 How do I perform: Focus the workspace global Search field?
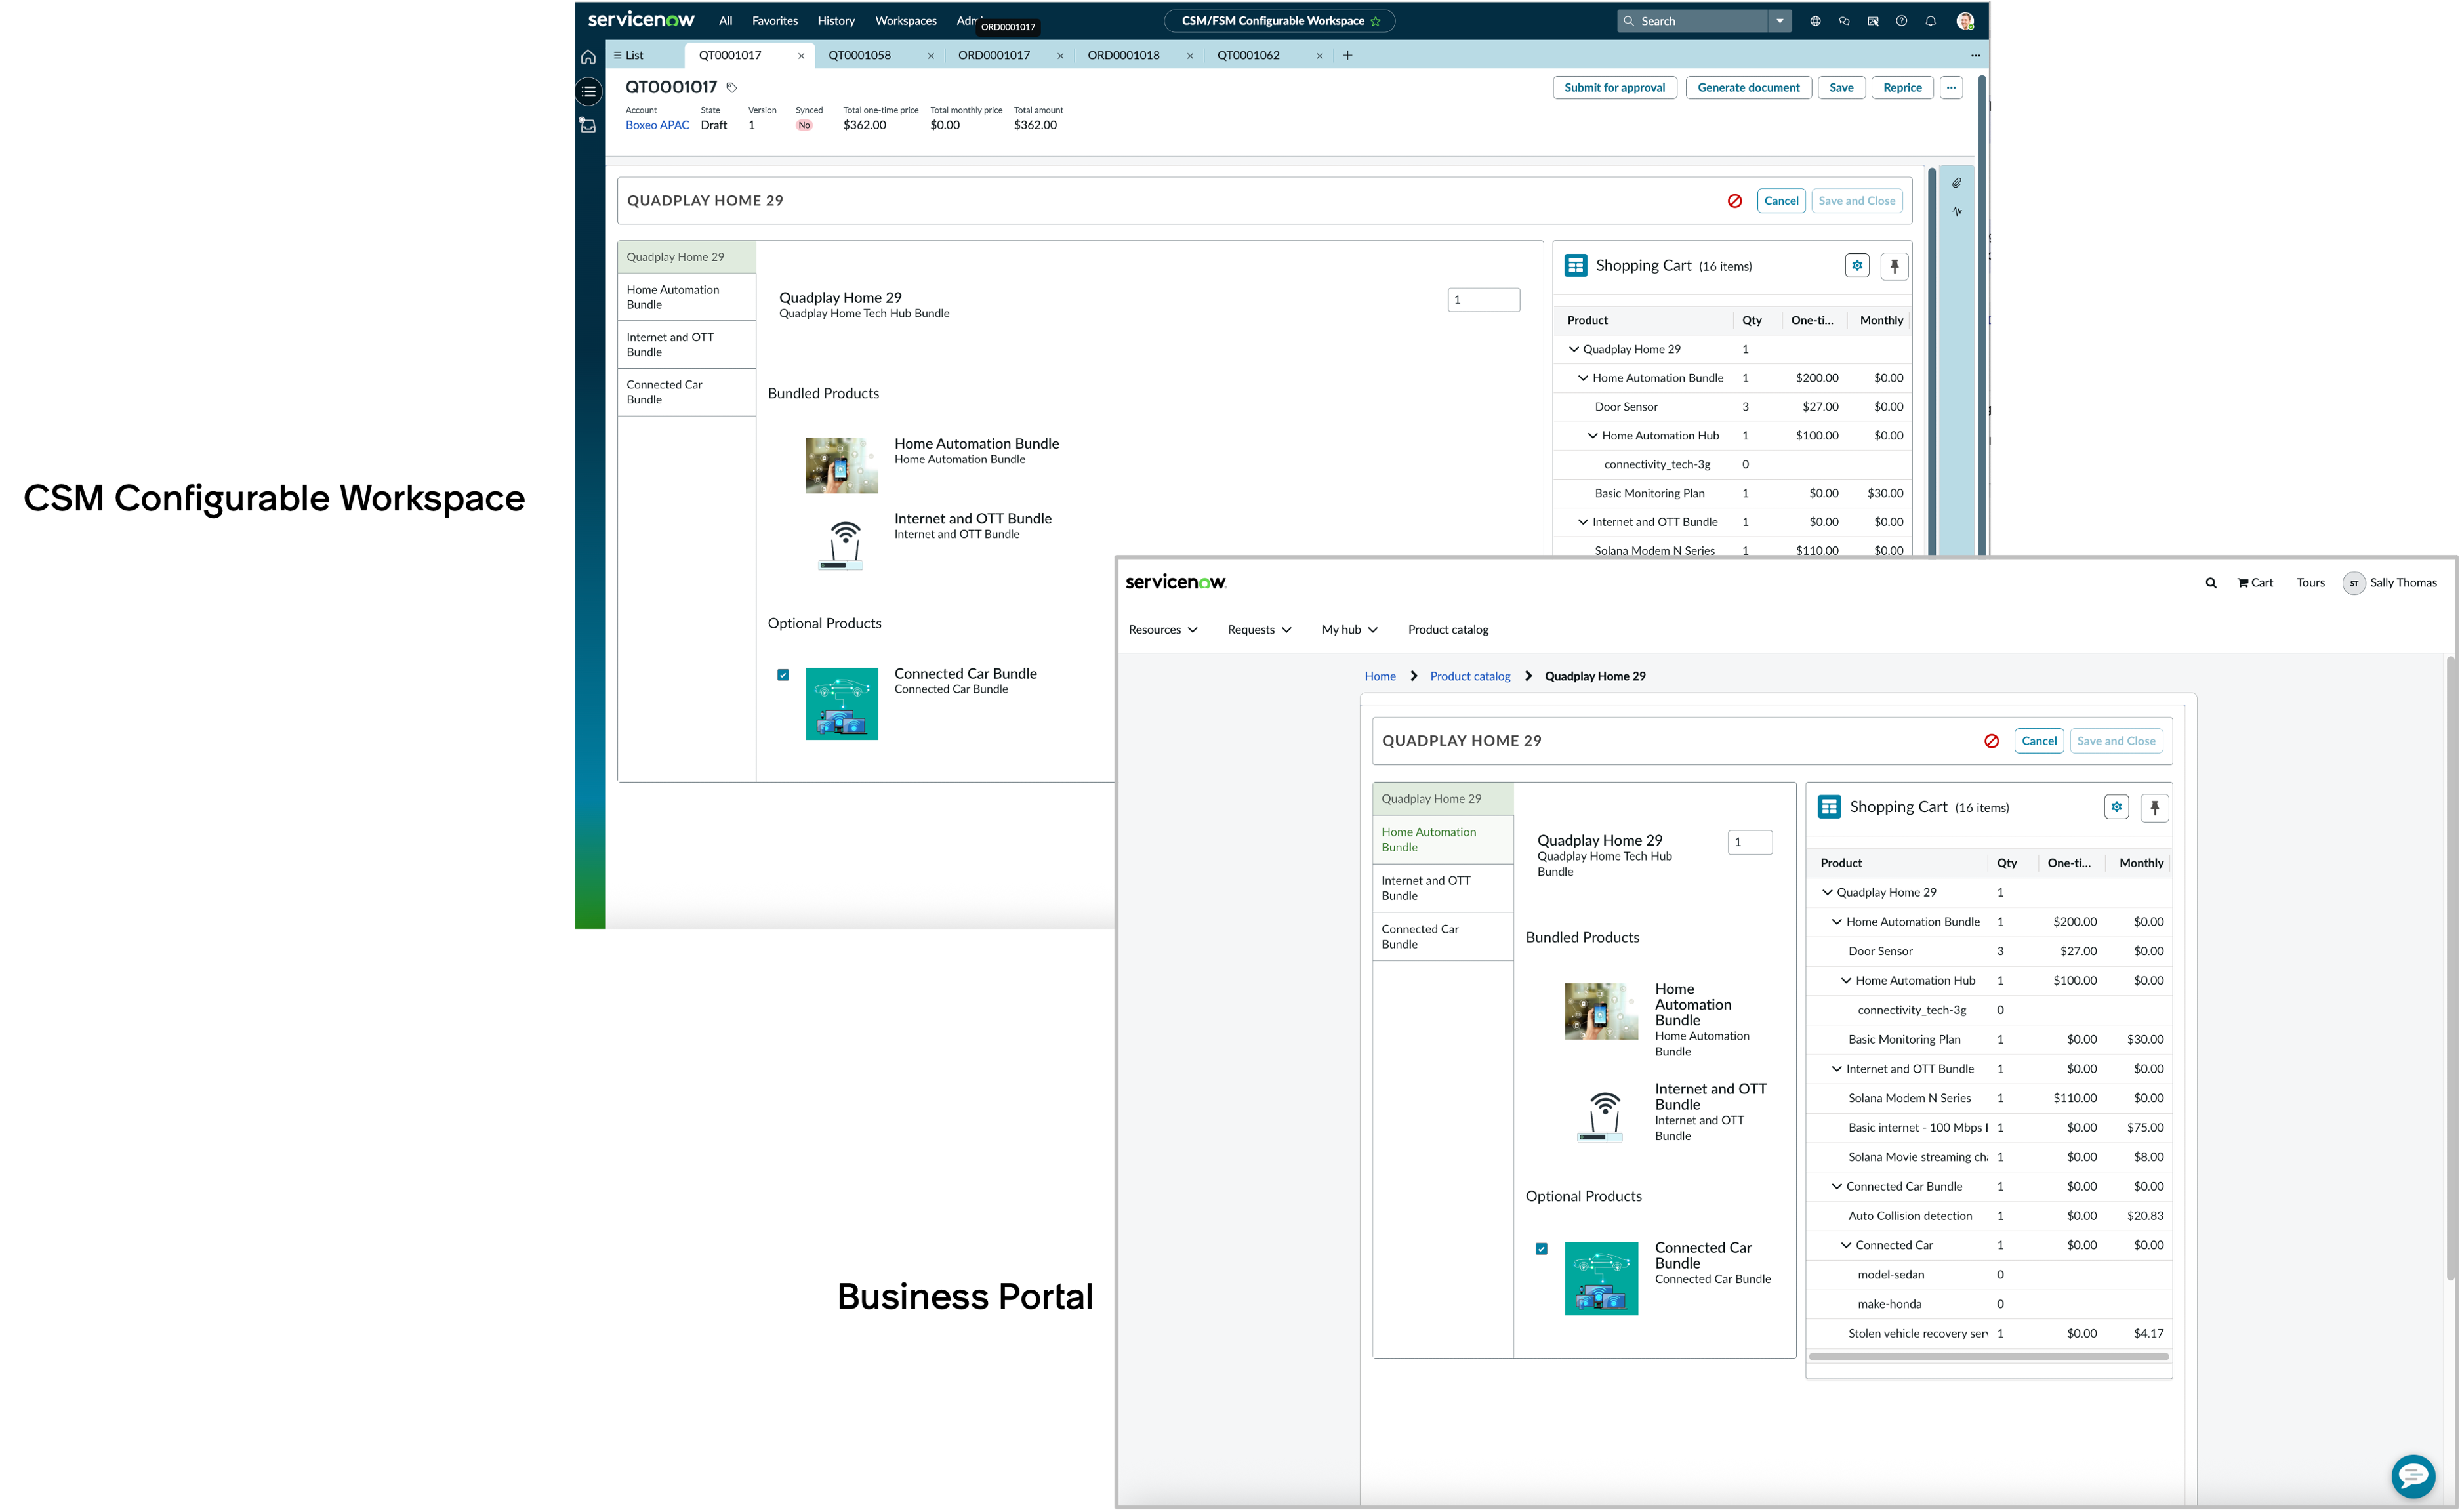point(1692,21)
